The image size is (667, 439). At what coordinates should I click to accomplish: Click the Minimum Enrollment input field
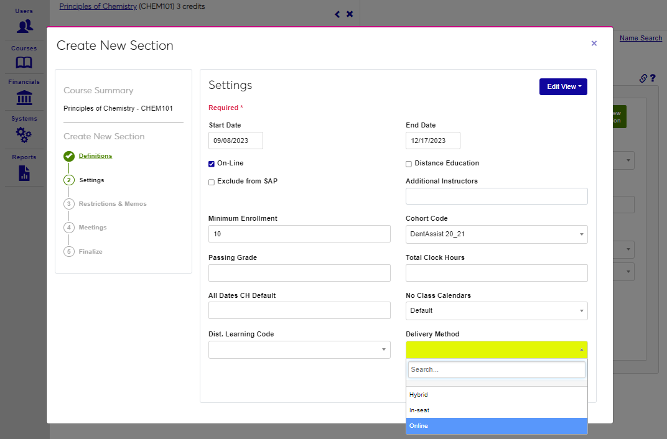(x=299, y=234)
